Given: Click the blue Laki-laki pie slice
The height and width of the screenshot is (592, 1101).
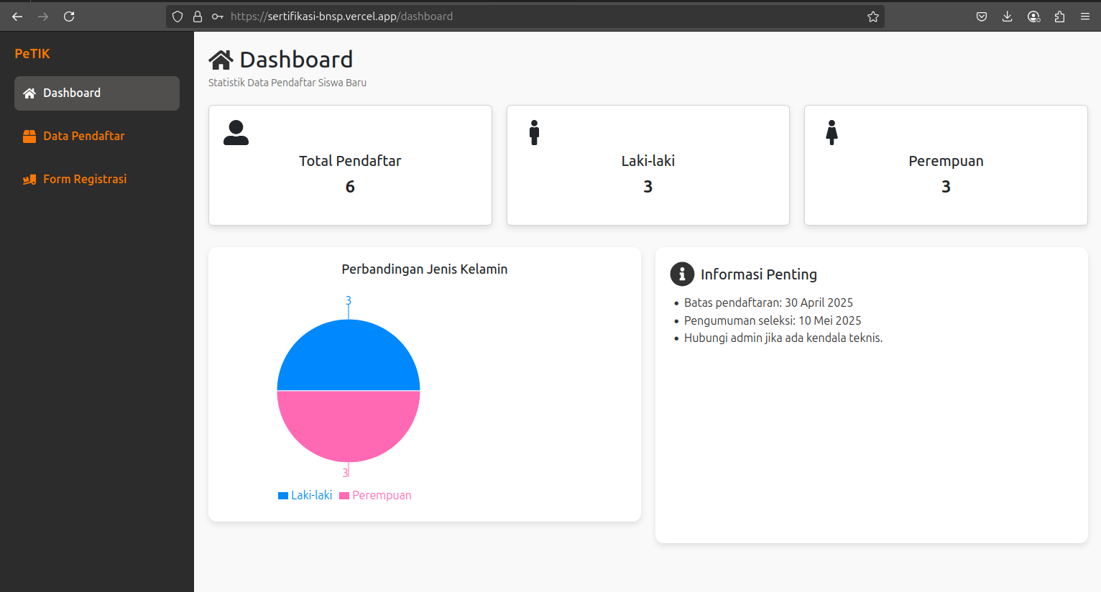Looking at the screenshot, I should click(349, 356).
